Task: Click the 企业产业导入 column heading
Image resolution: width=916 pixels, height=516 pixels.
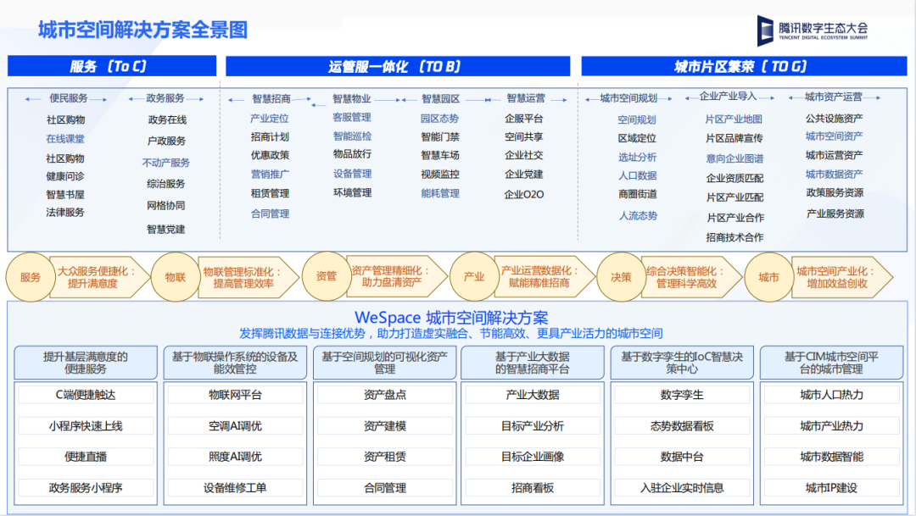Action: tap(728, 97)
